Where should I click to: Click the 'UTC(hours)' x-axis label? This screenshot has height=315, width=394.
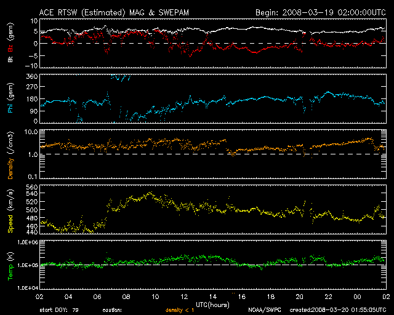pos(212,305)
